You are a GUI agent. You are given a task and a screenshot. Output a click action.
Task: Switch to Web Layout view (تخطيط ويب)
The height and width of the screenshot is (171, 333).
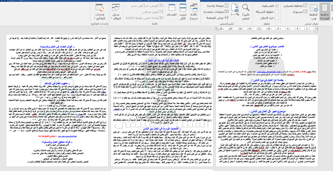[x=313, y=12]
